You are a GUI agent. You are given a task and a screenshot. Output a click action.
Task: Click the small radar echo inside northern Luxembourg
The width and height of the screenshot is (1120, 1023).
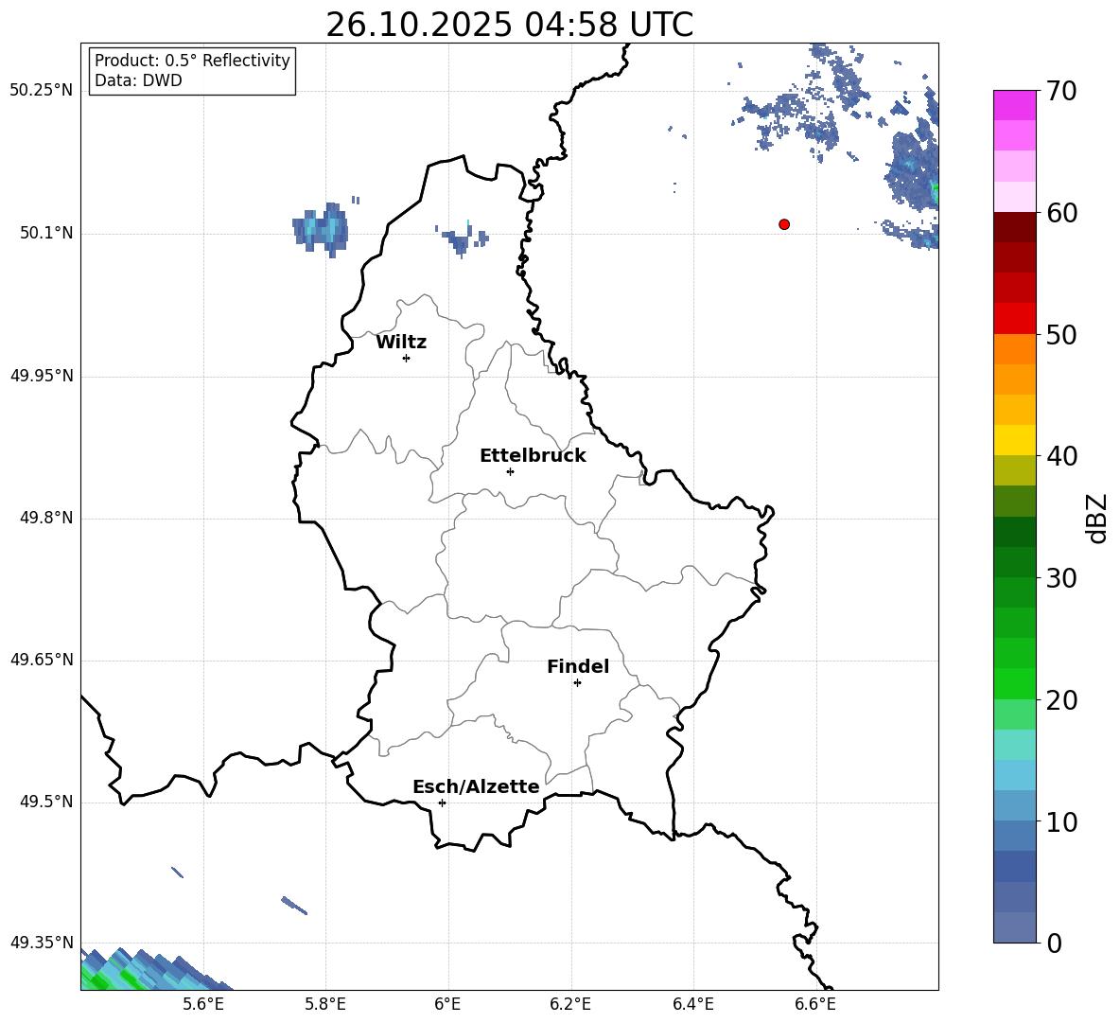463,239
